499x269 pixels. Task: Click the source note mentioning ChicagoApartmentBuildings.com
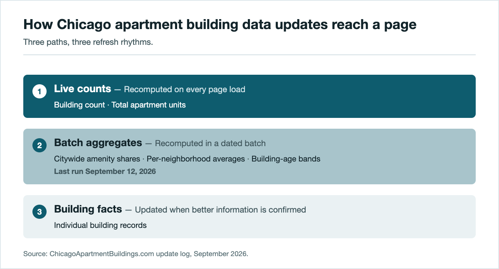click(136, 254)
